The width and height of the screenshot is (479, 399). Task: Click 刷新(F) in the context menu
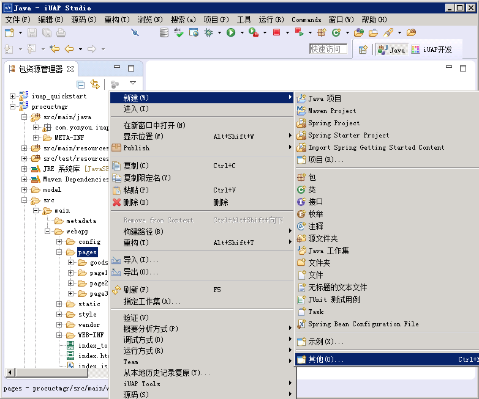pos(135,290)
